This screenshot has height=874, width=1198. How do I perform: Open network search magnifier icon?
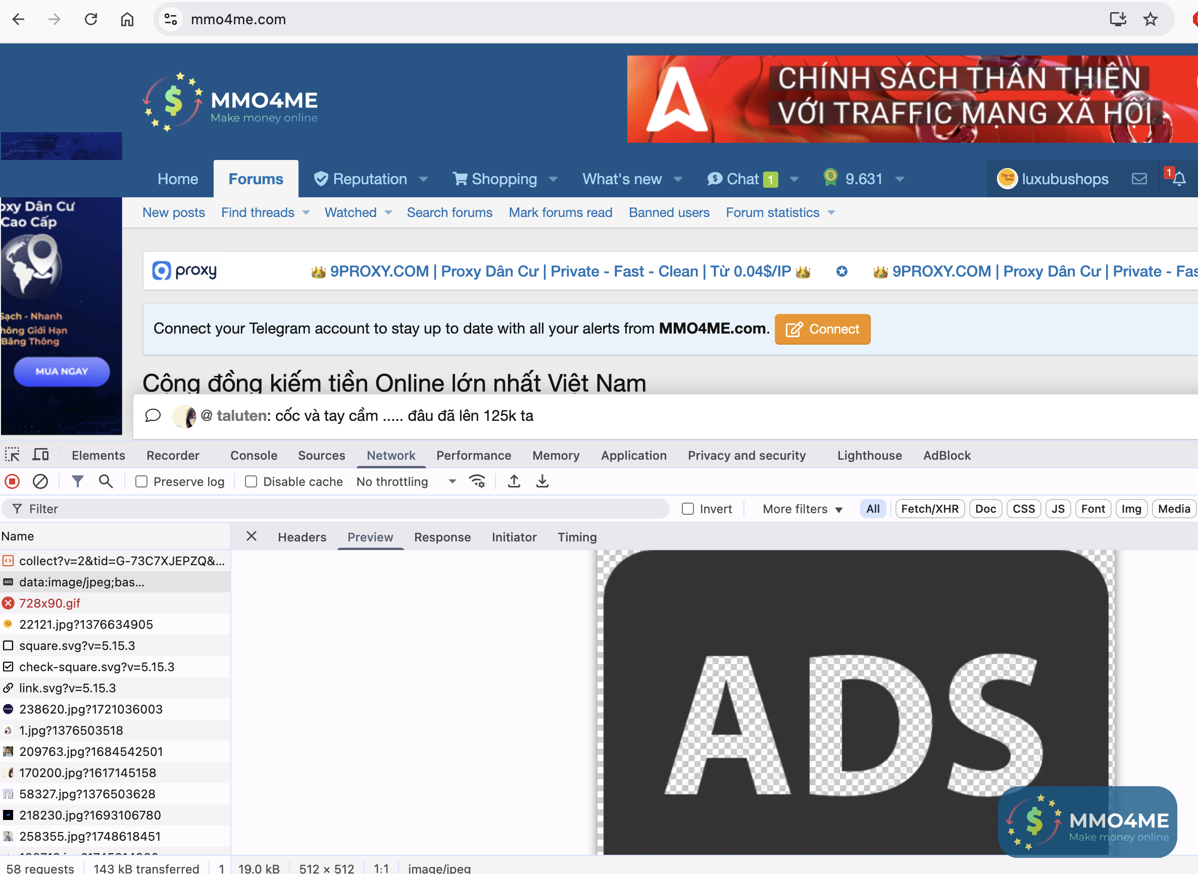pyautogui.click(x=106, y=481)
